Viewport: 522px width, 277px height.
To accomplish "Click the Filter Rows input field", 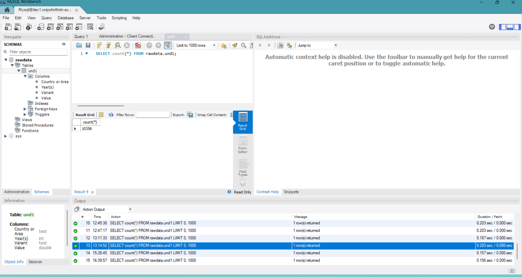I will coord(153,115).
